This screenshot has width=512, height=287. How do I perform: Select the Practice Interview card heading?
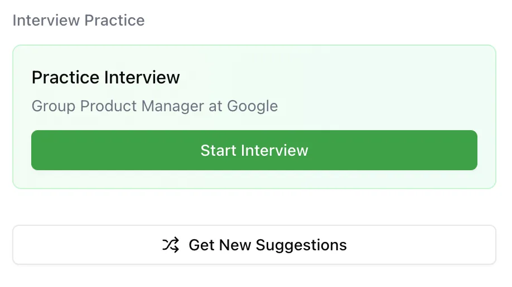pos(105,77)
